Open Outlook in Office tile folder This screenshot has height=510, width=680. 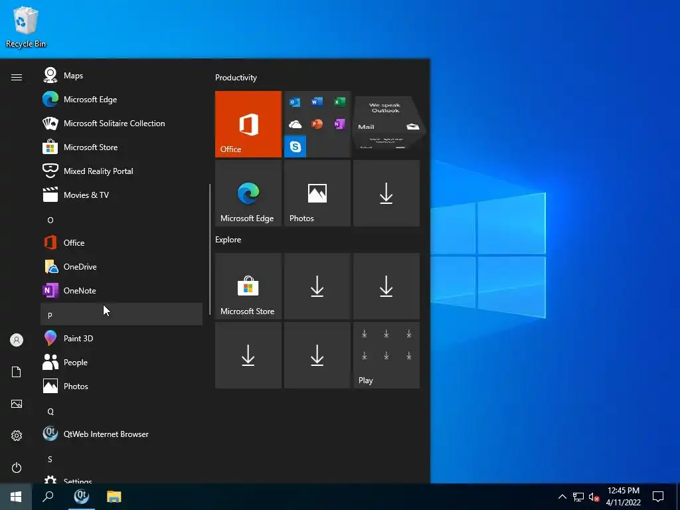[295, 102]
